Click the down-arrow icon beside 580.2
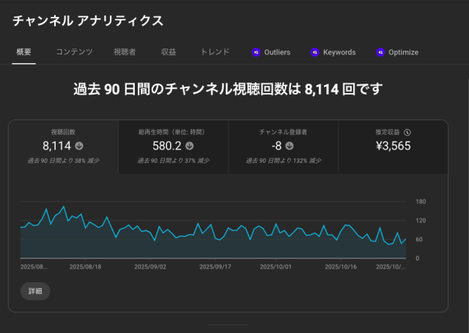The image size is (469, 333). click(190, 146)
